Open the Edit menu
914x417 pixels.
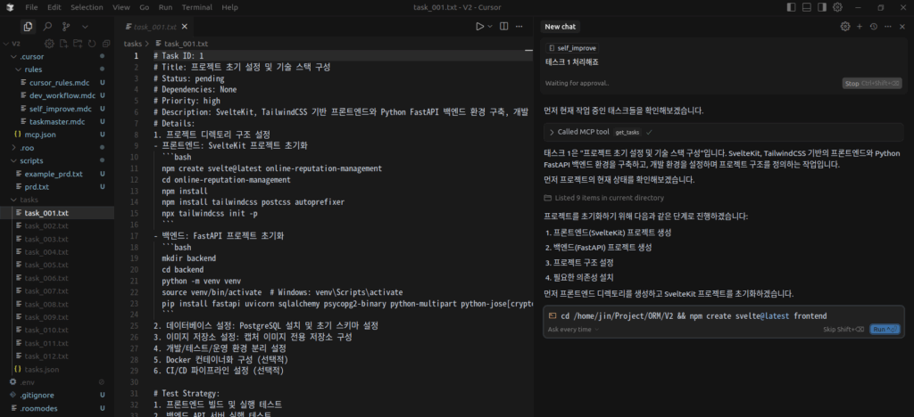pyautogui.click(x=54, y=7)
